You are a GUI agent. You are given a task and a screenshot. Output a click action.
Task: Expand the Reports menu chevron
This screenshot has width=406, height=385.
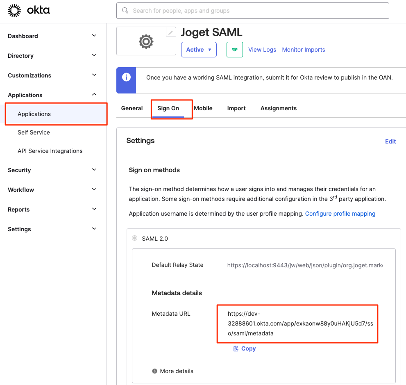point(94,209)
